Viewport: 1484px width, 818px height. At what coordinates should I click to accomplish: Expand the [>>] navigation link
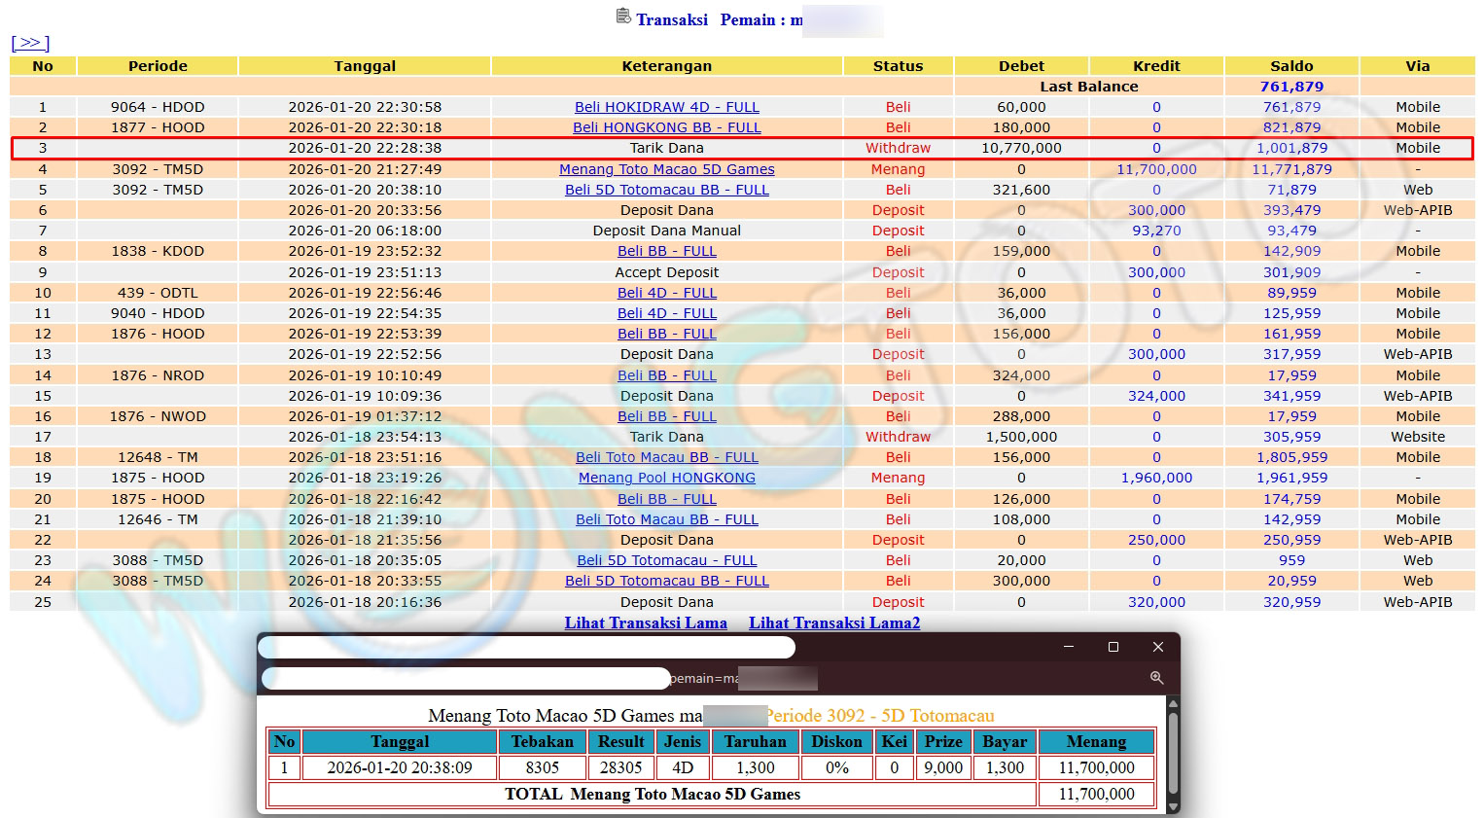(x=30, y=43)
